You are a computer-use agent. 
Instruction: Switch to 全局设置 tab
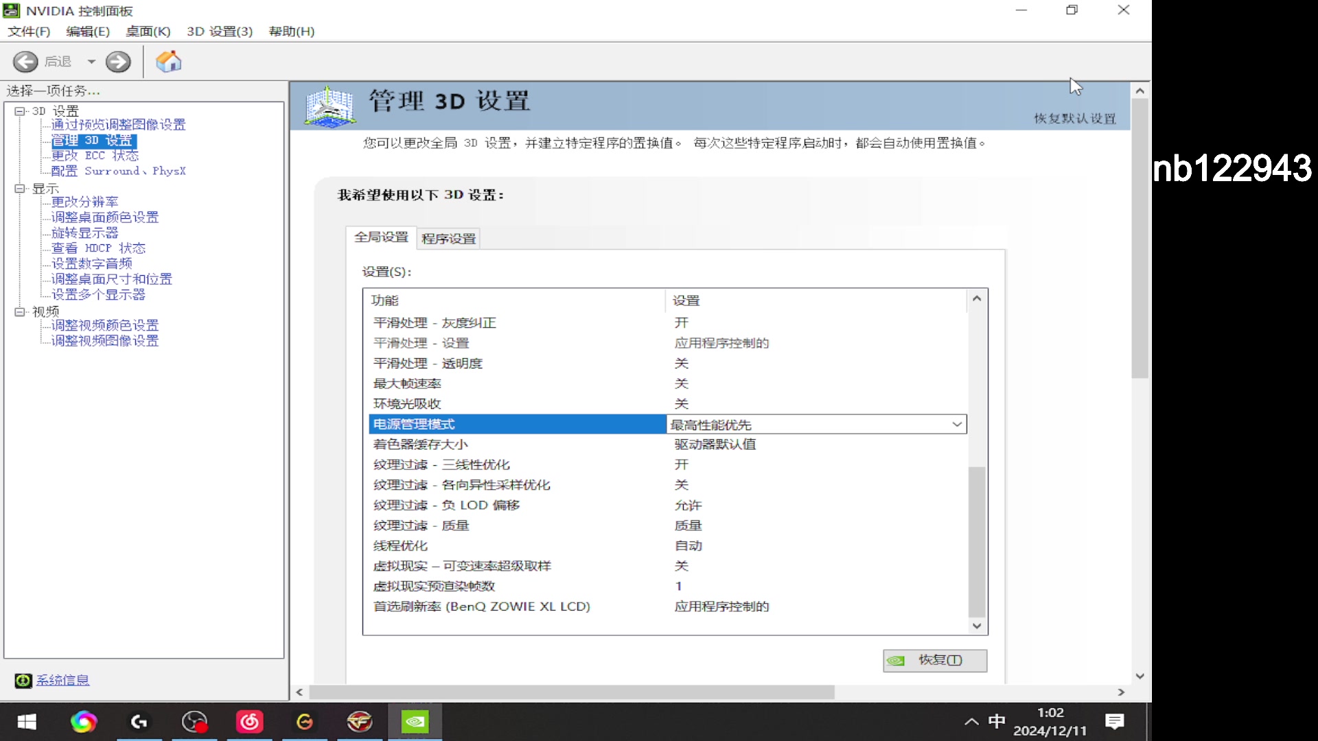[381, 237]
